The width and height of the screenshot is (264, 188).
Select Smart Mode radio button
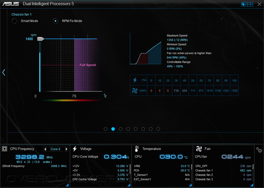14,21
